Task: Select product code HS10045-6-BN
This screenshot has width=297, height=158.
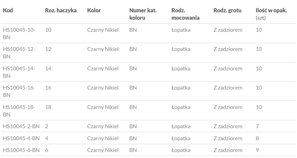Action: pyautogui.click(x=21, y=150)
